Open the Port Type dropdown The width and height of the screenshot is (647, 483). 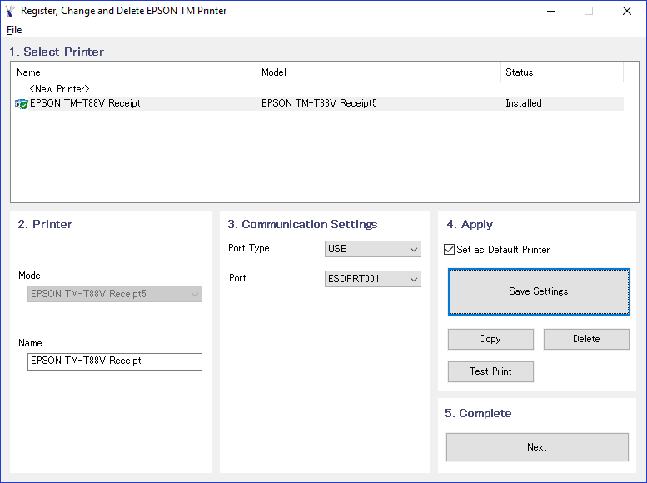click(372, 249)
